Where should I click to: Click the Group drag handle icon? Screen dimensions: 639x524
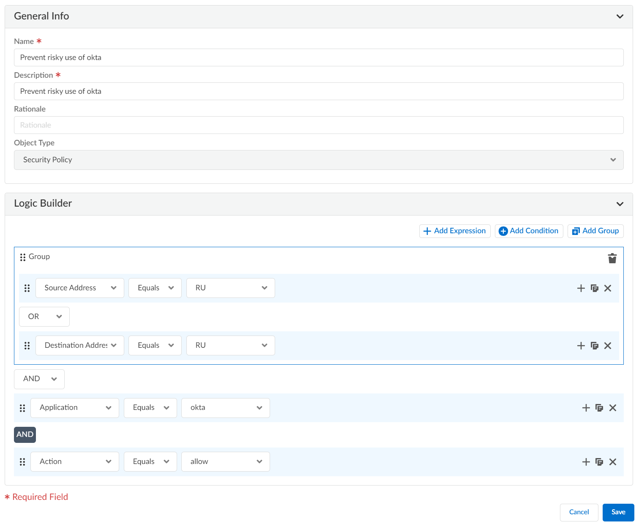click(x=23, y=257)
